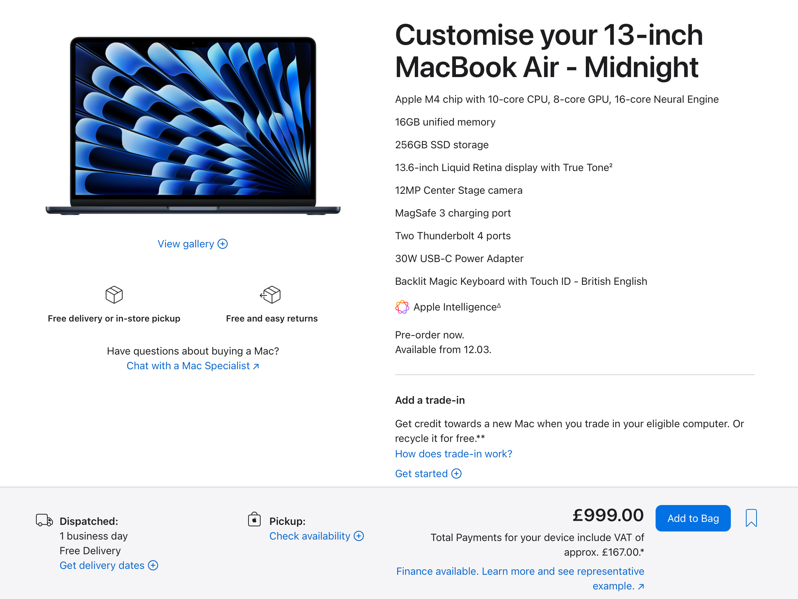Click the Add a trade-in heading
This screenshot has height=599, width=798.
pos(430,400)
